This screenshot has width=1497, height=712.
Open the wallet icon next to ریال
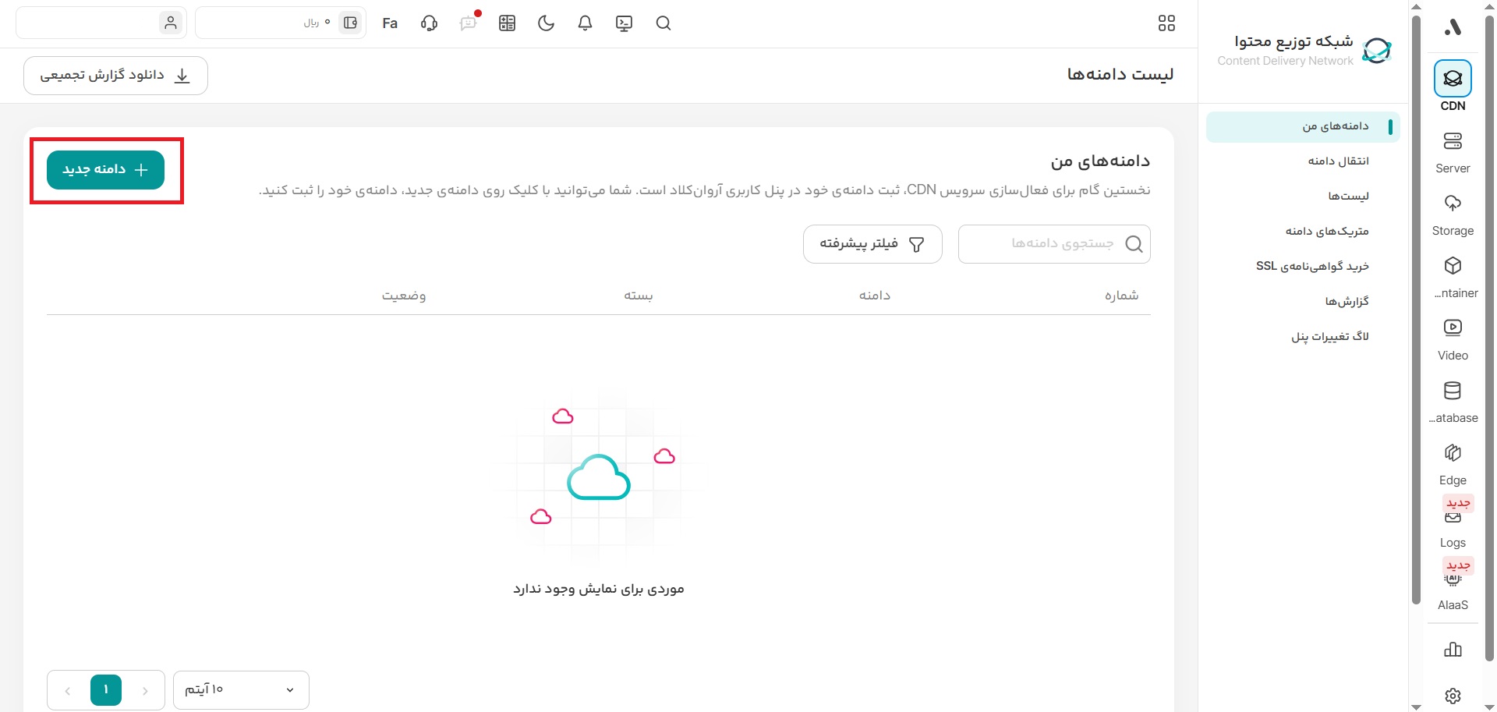pyautogui.click(x=351, y=23)
